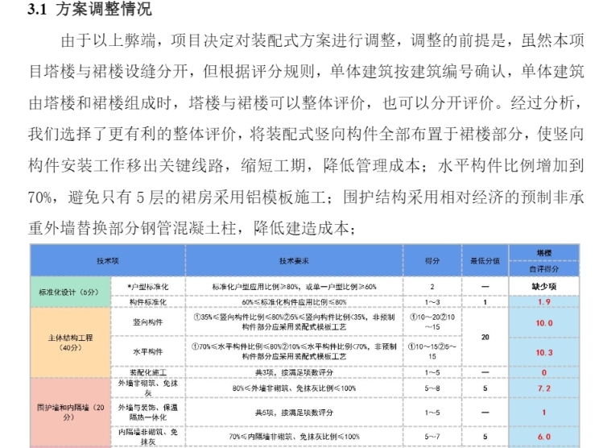599x448 pixels.
Task: Click the 竖向构件 row label
Action: pyautogui.click(x=148, y=323)
